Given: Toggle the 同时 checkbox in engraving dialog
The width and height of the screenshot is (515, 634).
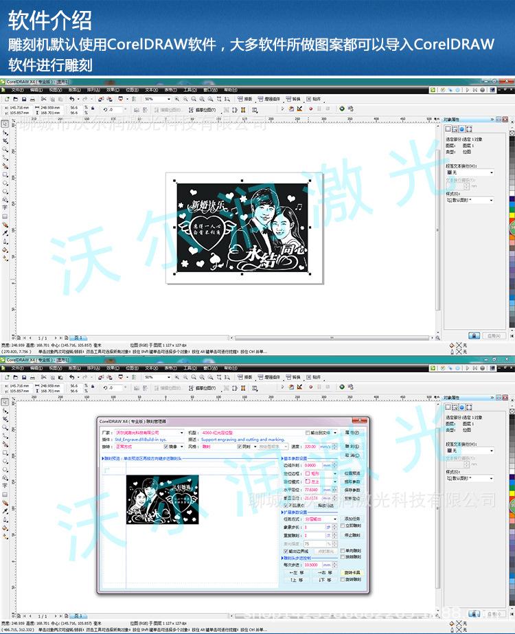Looking at the screenshot, I should tap(240, 446).
